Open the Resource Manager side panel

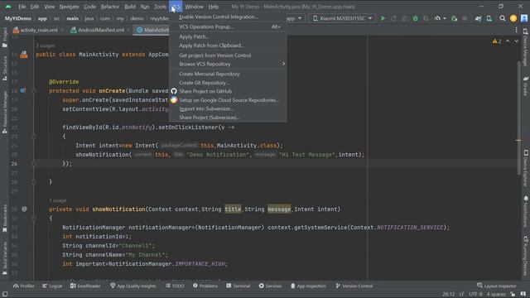click(5, 113)
